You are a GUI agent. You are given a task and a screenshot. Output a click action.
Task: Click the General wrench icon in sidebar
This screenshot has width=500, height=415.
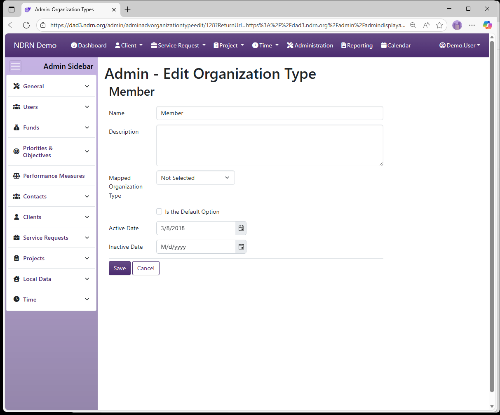16,86
